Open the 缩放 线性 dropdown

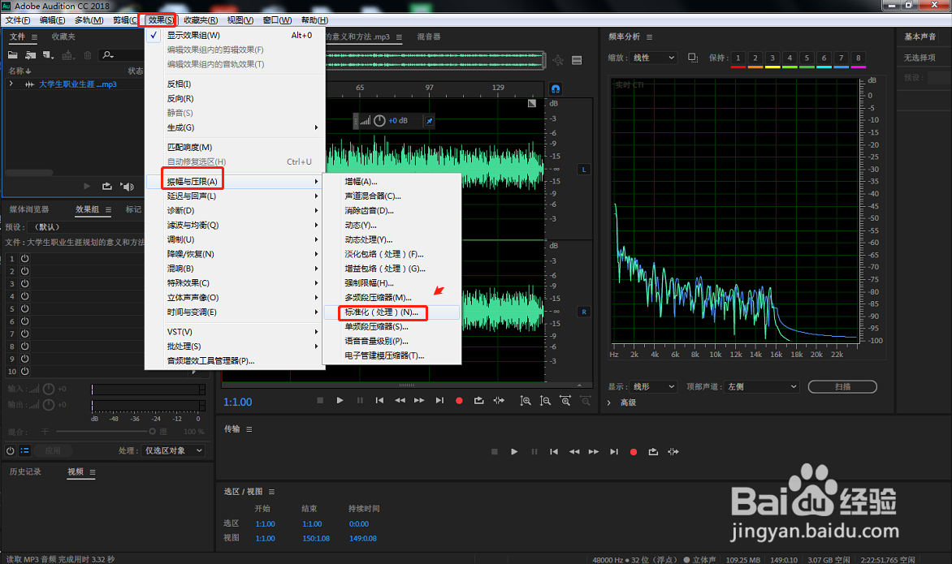pos(653,58)
